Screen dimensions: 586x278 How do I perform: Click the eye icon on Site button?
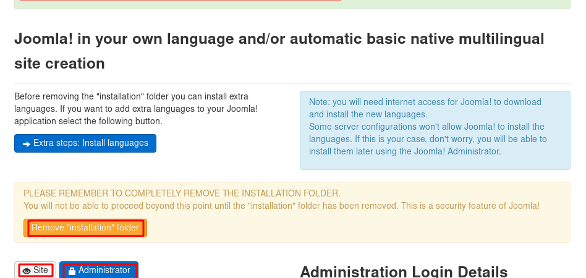click(26, 271)
